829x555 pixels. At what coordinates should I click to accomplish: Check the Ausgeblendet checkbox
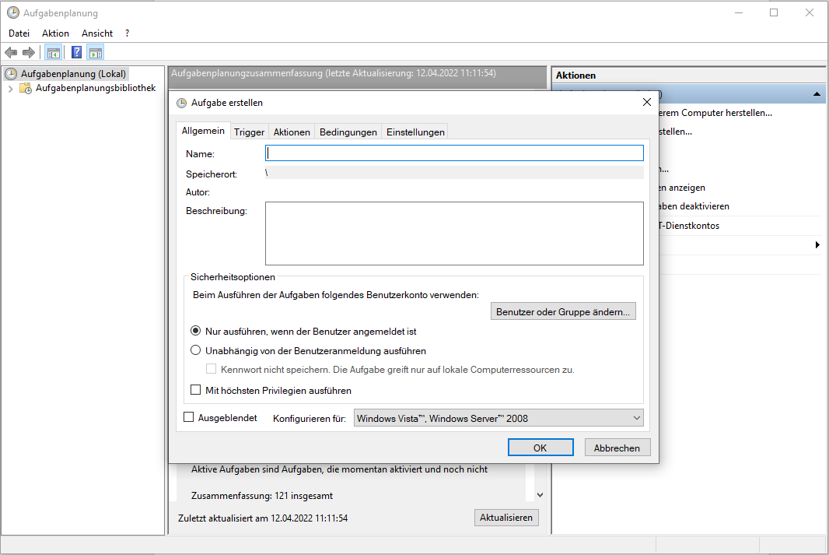pyautogui.click(x=188, y=417)
